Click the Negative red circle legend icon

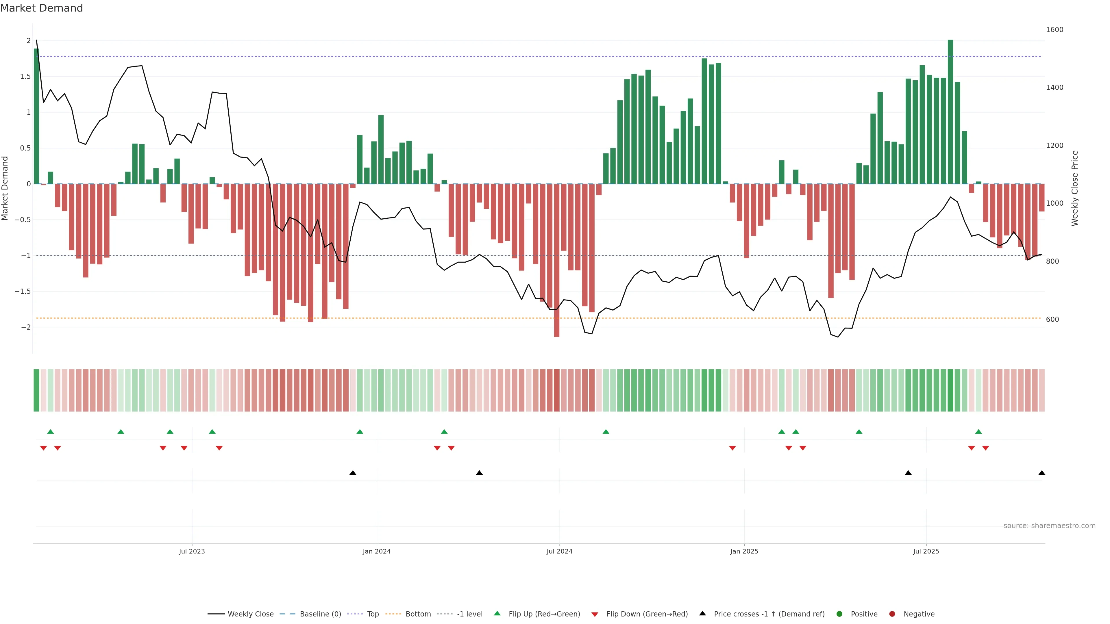(x=892, y=614)
